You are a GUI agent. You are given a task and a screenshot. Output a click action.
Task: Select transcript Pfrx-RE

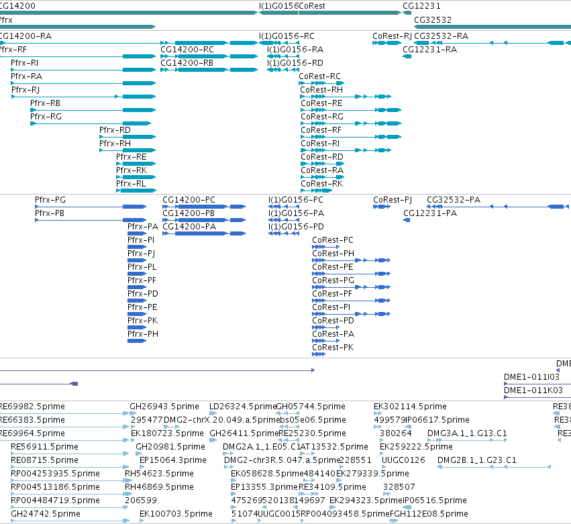tap(136, 164)
